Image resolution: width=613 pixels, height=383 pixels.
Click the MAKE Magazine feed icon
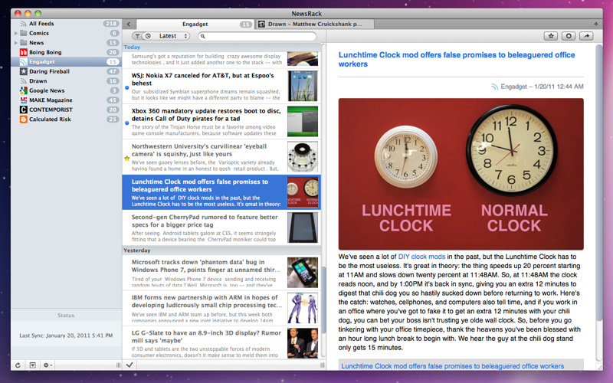click(24, 100)
